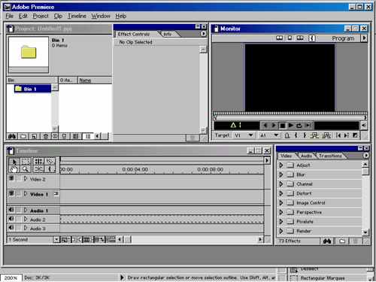
Task: Expand the Audio 2 track triangle
Action: [x=26, y=220]
